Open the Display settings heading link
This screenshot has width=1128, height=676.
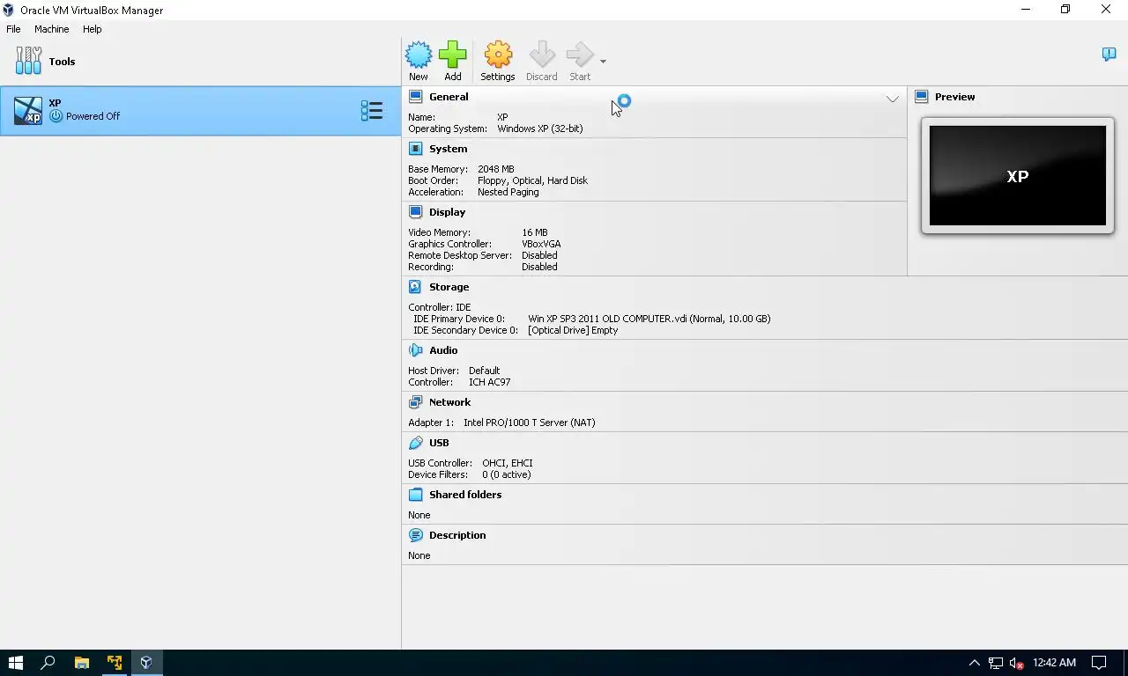point(447,212)
